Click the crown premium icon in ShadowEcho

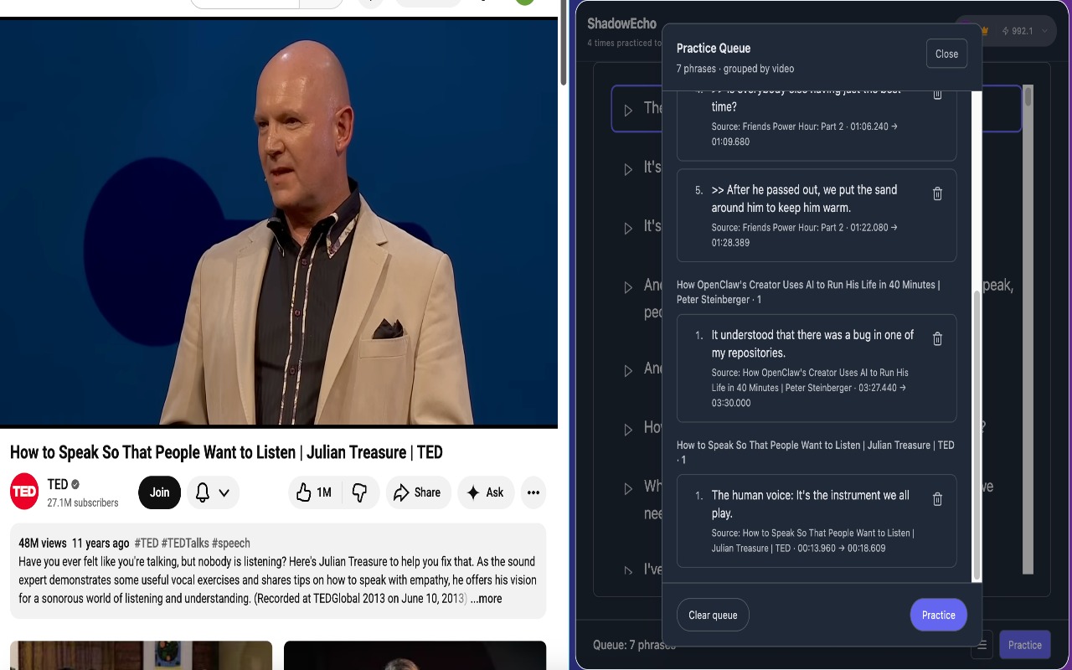point(984,31)
